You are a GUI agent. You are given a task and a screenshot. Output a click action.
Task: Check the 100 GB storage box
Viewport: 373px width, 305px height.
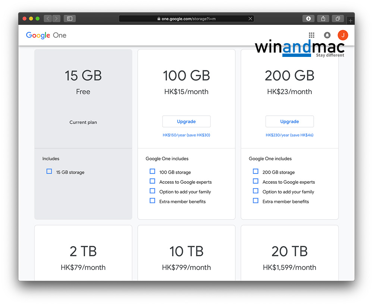click(152, 171)
